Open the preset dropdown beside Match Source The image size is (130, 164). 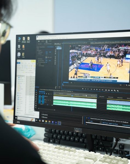point(101,122)
